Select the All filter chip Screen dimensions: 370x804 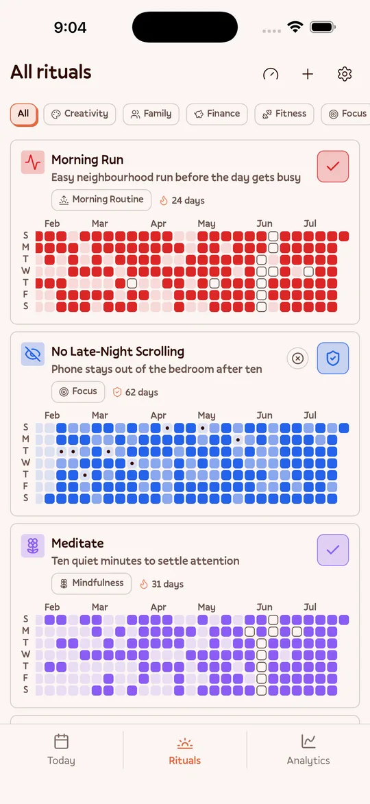click(x=23, y=114)
